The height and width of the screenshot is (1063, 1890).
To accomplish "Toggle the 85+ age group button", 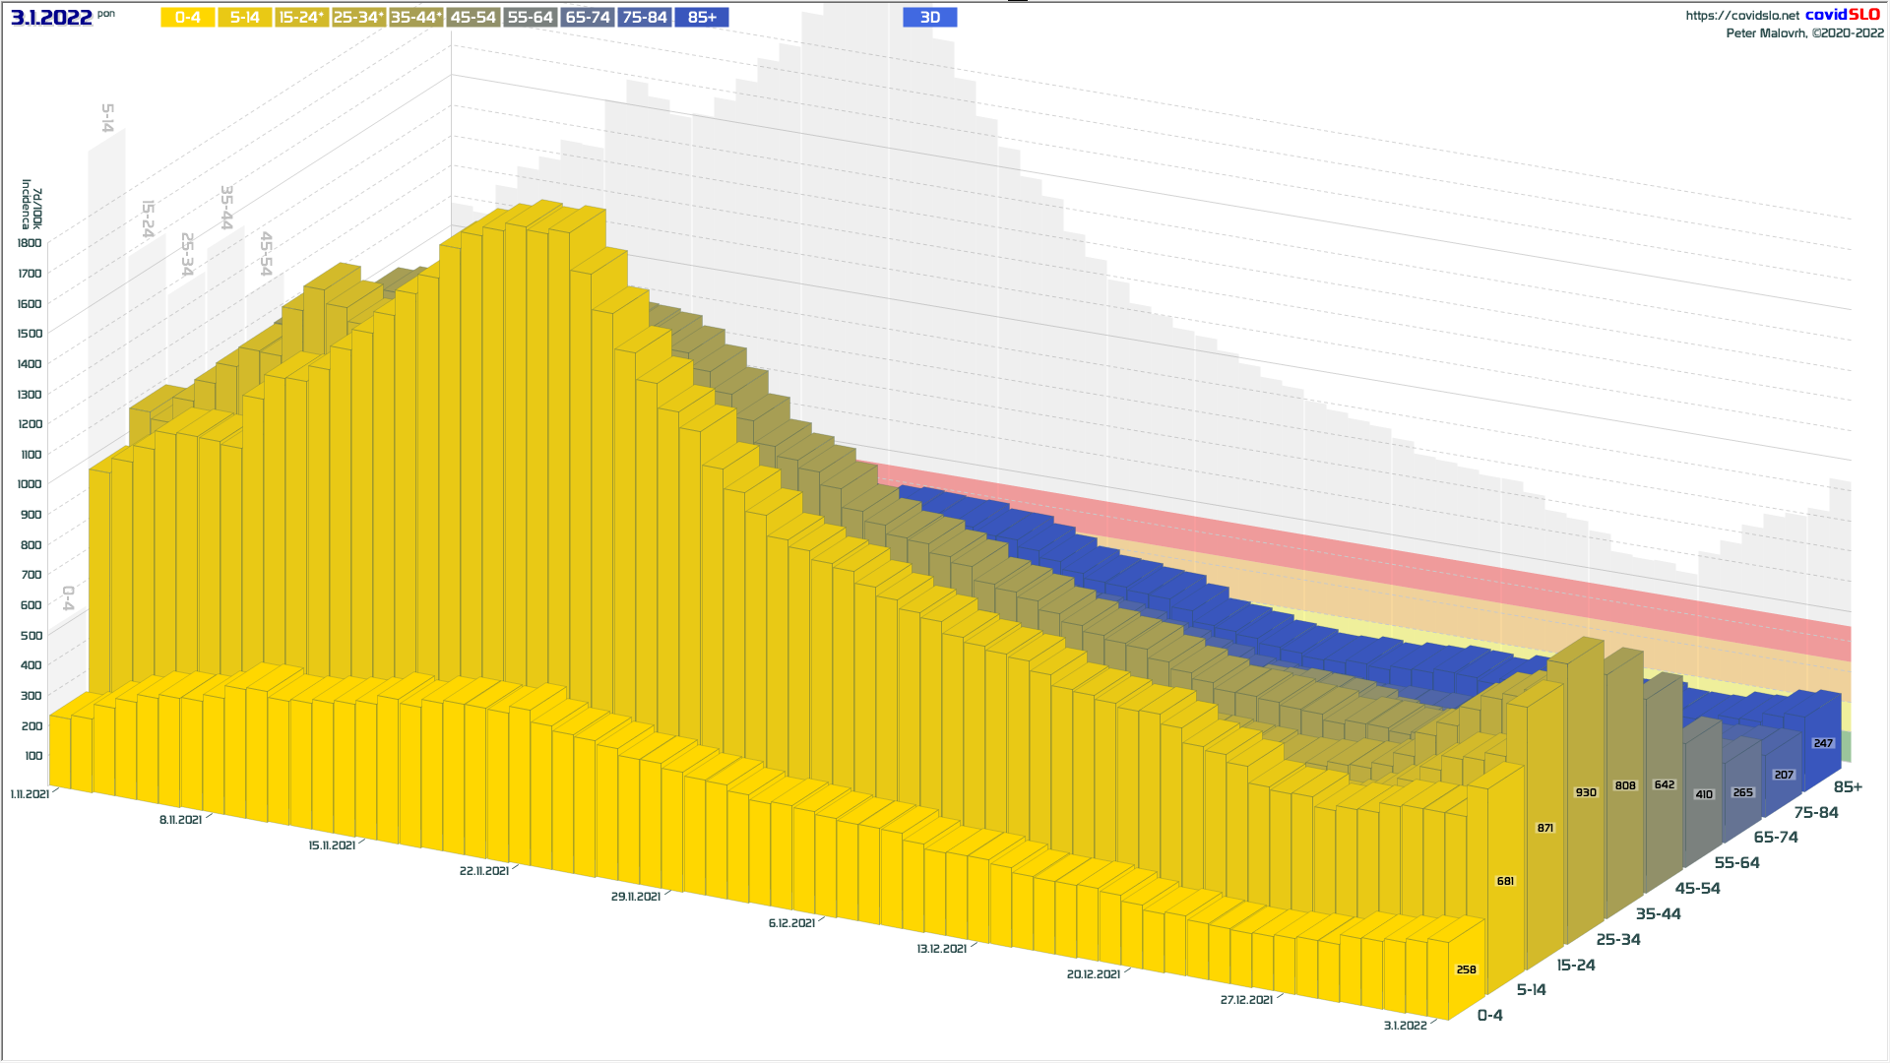I will click(702, 18).
